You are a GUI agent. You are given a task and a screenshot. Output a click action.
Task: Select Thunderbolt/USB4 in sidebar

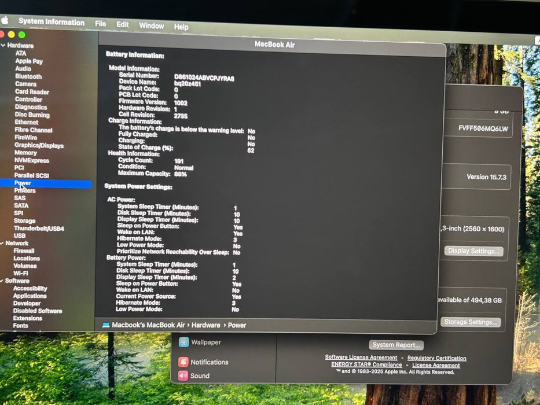(x=39, y=229)
